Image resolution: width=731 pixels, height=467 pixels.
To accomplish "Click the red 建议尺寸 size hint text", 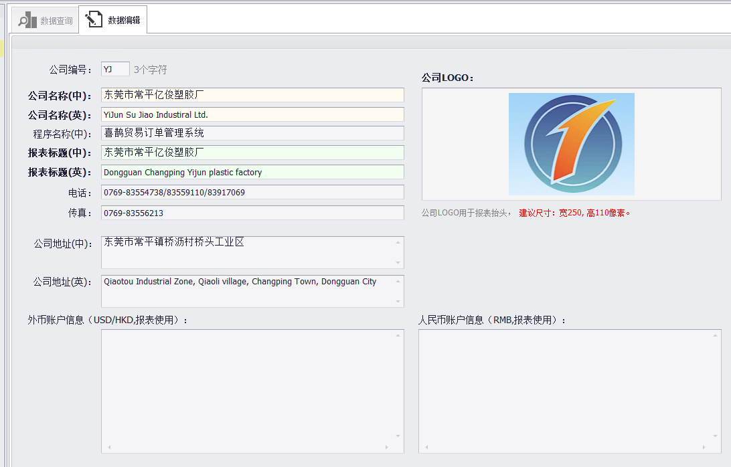I will (x=574, y=213).
